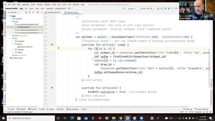Screen dimensions: 215x121
Task: Open Zoom from the taskbar
Action: coord(141,118)
